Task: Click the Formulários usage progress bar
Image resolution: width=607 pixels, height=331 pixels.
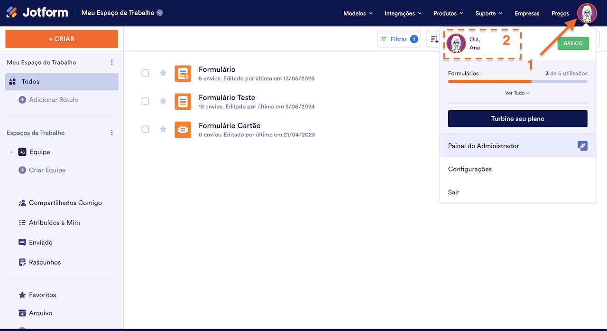Action: click(517, 81)
